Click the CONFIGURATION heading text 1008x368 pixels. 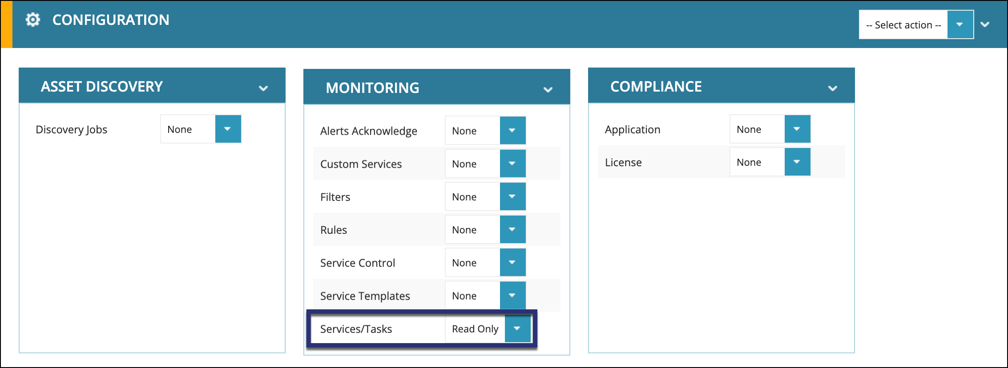click(x=111, y=20)
